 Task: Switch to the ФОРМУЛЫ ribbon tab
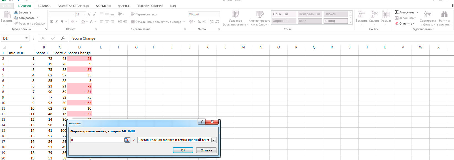[x=103, y=6]
